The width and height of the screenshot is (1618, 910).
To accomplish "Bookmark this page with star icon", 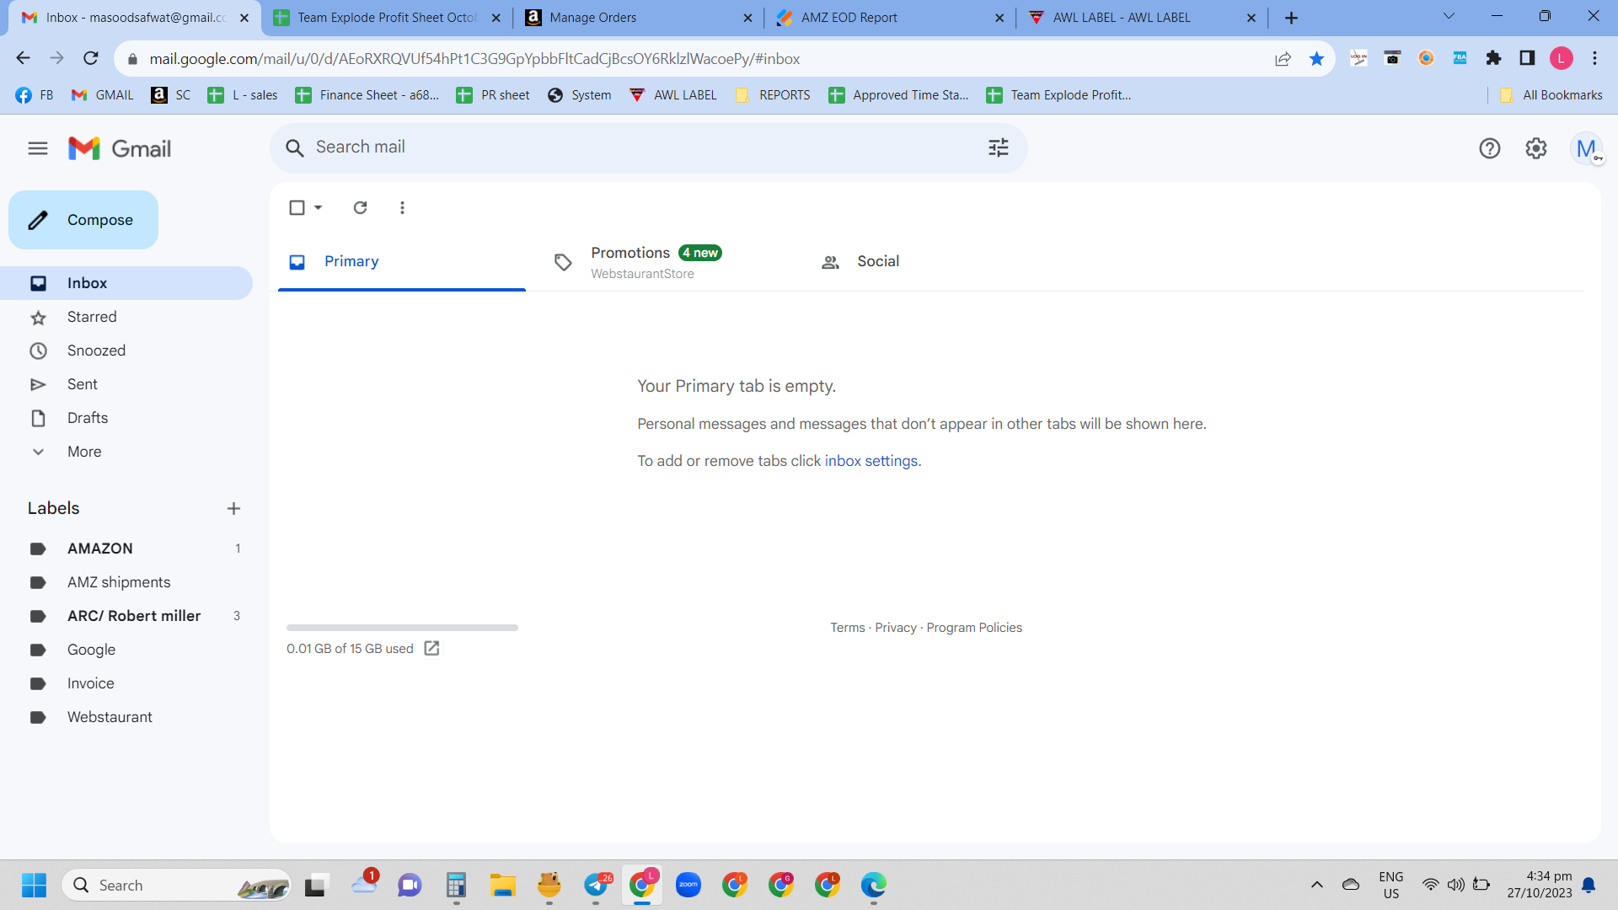I will click(1316, 59).
